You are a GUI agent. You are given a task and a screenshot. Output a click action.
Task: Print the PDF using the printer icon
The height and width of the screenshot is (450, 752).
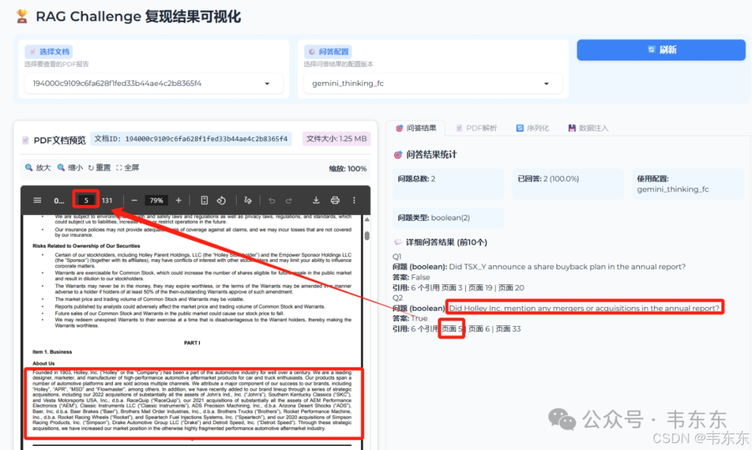click(x=335, y=201)
